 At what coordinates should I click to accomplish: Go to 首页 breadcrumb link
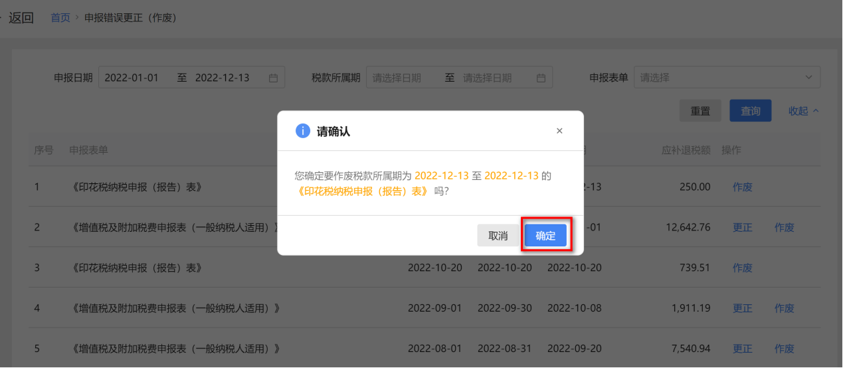pos(60,18)
